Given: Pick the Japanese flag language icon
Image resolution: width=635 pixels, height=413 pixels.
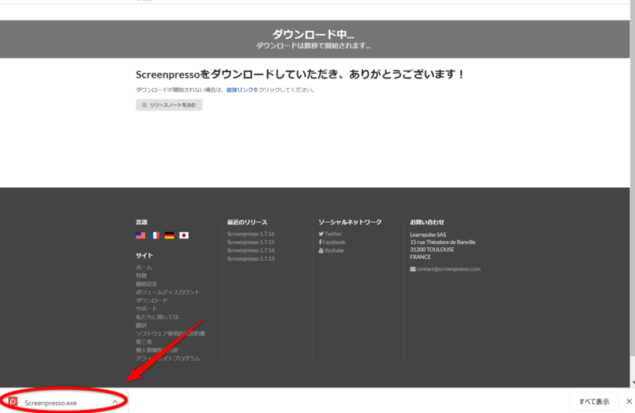Looking at the screenshot, I should 184,235.
